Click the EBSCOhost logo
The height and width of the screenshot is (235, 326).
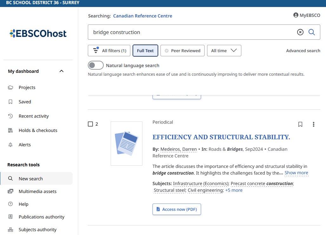(x=38, y=33)
